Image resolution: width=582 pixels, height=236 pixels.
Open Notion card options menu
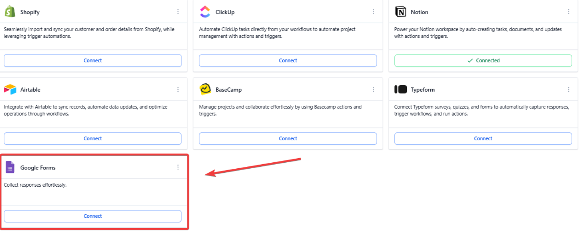click(x=569, y=12)
